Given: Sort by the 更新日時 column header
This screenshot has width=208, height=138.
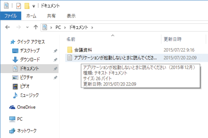Looking at the screenshot, I should click(173, 39).
